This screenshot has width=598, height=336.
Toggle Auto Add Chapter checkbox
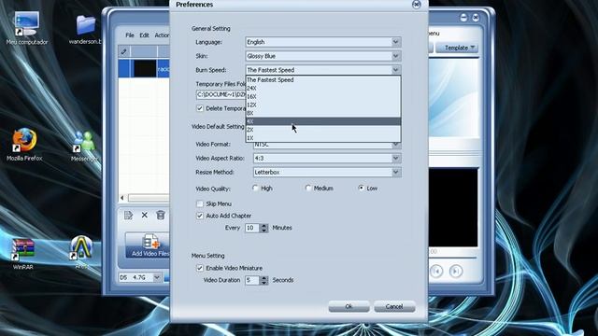coord(200,216)
